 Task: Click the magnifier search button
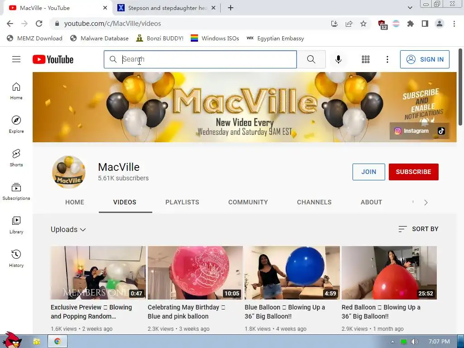click(x=311, y=59)
